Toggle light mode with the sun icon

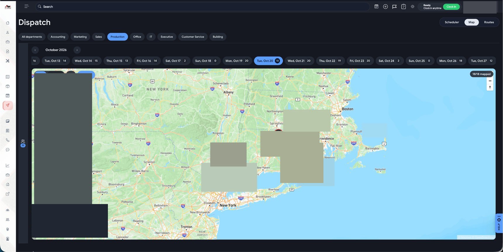(413, 6)
